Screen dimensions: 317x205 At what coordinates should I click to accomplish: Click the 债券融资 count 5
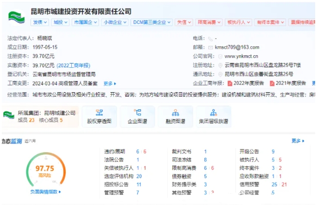click(x=205, y=176)
